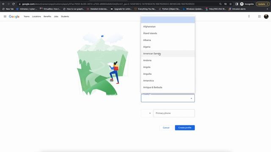This screenshot has height=152, width=271.
Task: Select Angola from the country list
Action: (168, 67)
